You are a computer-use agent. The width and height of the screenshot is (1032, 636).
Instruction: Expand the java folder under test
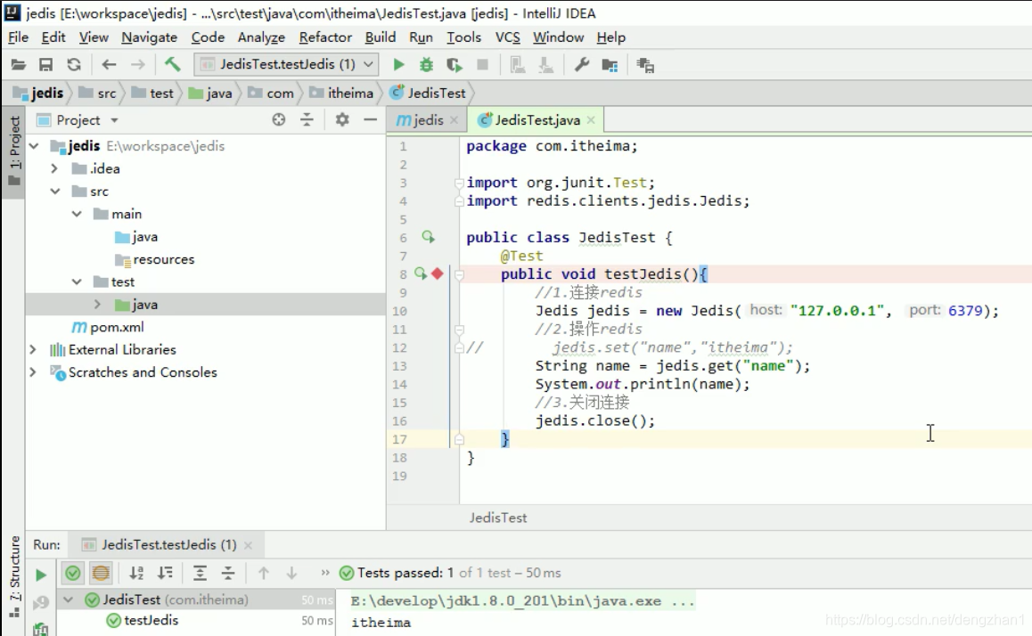97,305
